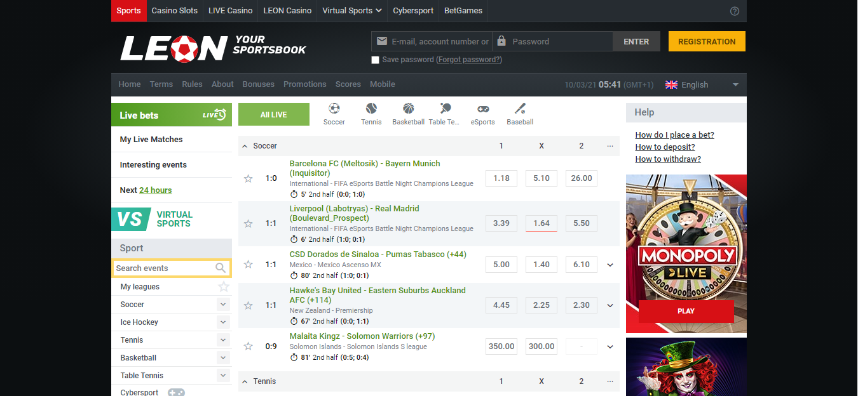Open the Promotions menu item
This screenshot has height=396, width=858.
tap(305, 84)
